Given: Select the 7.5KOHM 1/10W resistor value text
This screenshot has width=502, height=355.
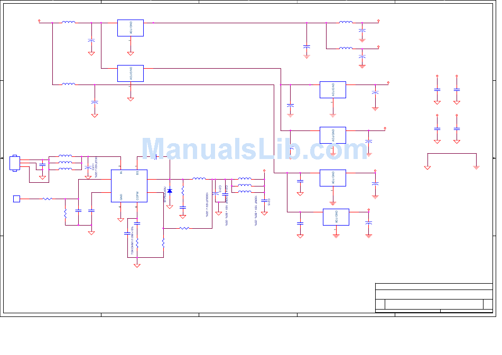Looking at the screenshot, I should tap(132, 240).
